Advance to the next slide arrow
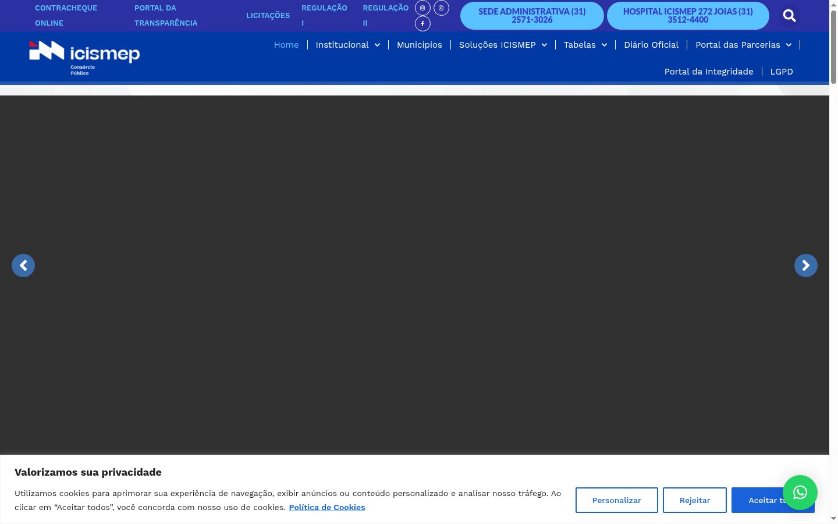The width and height of the screenshot is (838, 524). tap(806, 265)
